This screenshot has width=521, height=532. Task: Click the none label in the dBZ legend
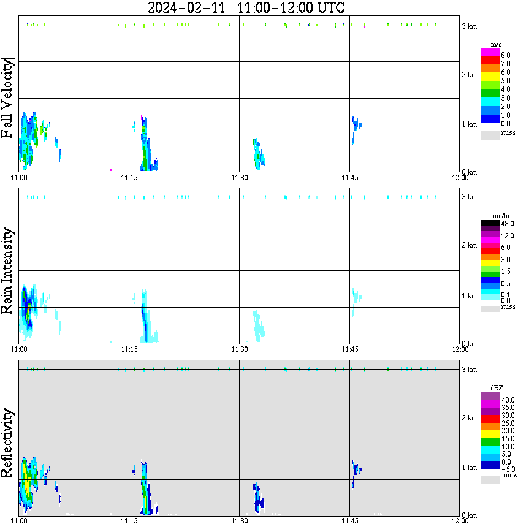point(509,476)
